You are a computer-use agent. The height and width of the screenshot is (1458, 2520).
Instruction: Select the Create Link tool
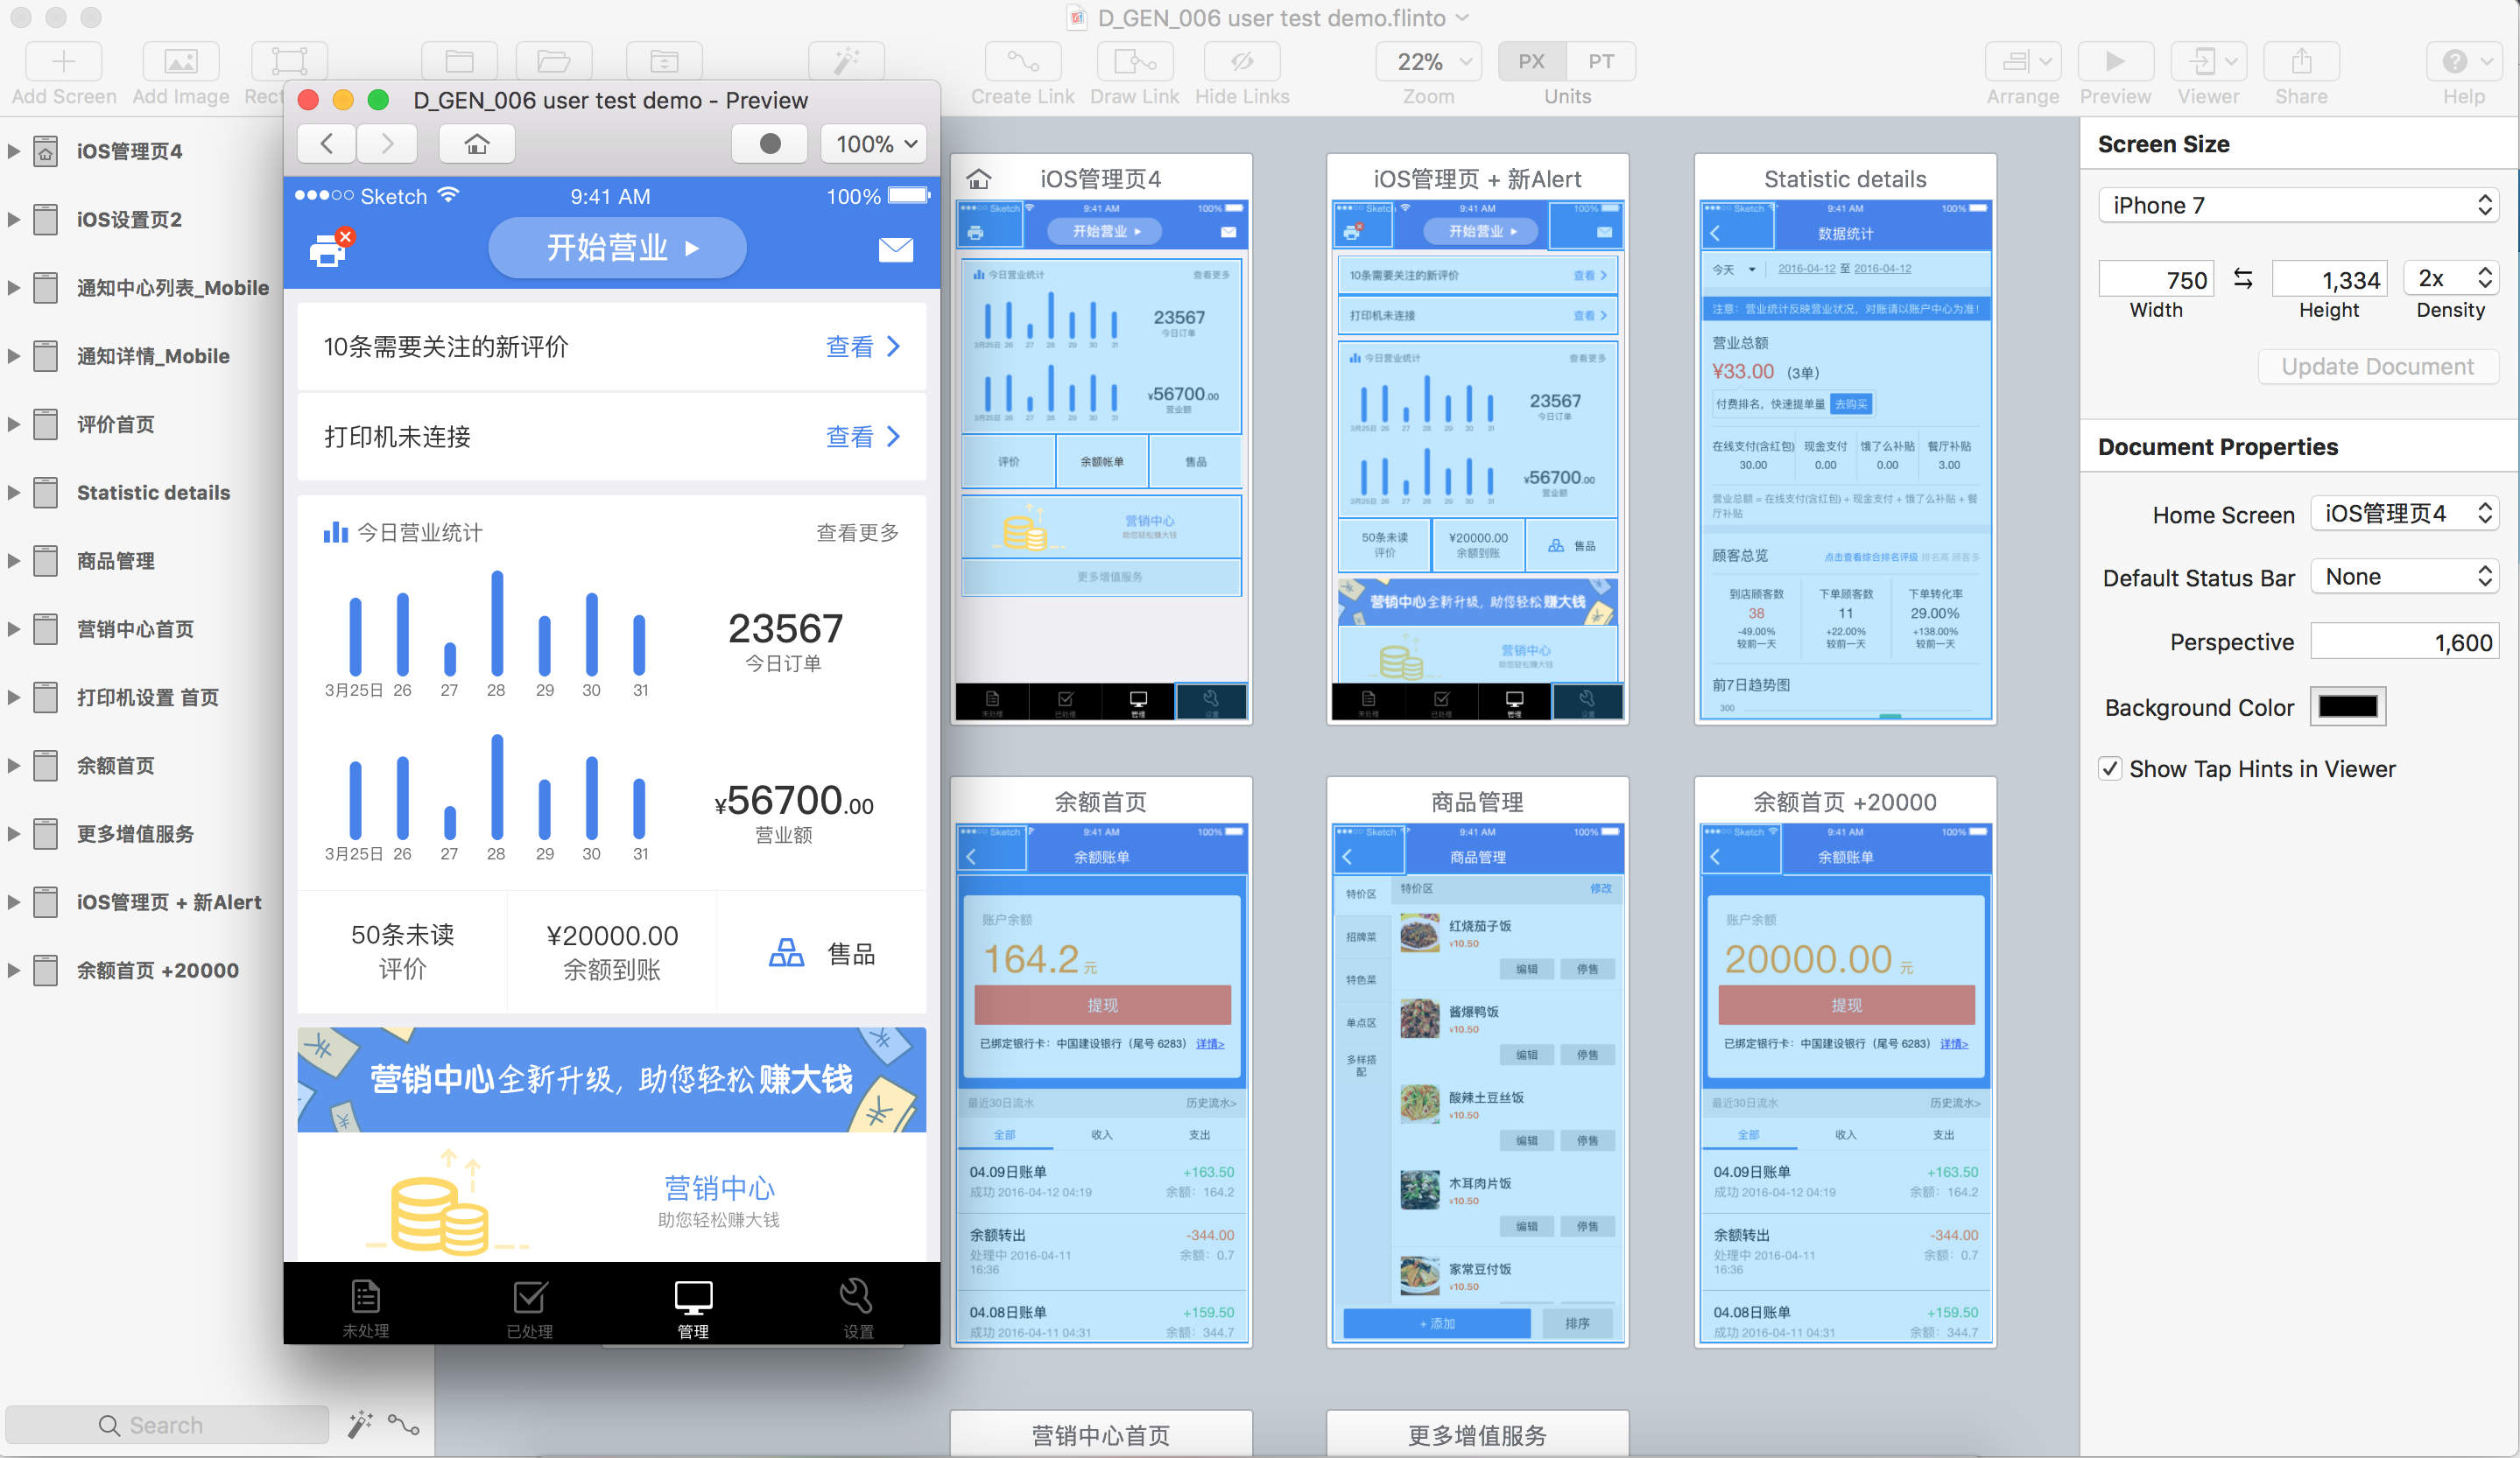tap(1022, 62)
